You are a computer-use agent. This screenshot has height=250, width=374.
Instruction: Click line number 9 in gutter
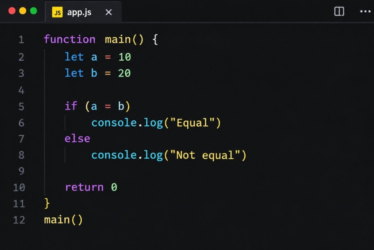pos(21,171)
